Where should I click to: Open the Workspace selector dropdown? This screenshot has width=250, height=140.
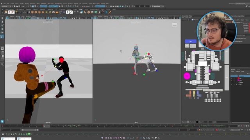pyautogui.click(x=242, y=3)
